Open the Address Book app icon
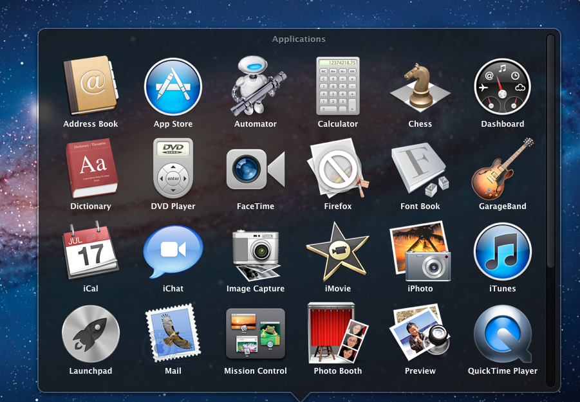Viewport: 580px width, 402px height. point(91,86)
